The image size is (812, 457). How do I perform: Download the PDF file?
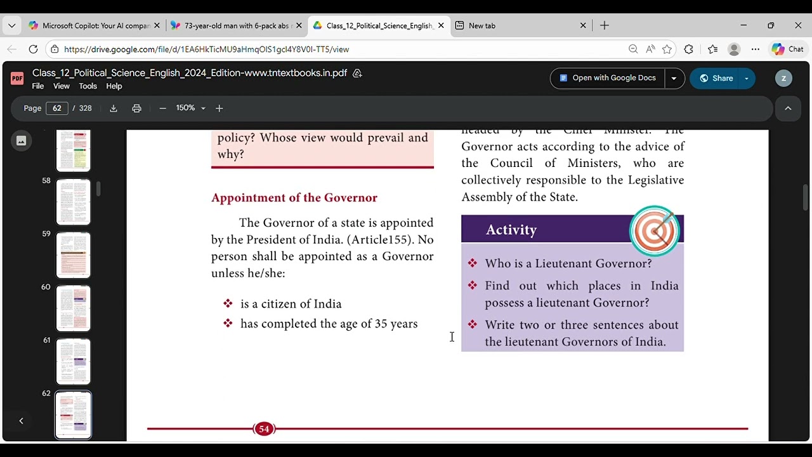pos(114,109)
